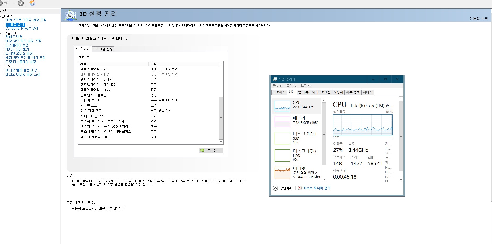This screenshot has height=244, width=492.
Task: Select 텍스처 필터링 - 품질 row
Action: (148, 137)
